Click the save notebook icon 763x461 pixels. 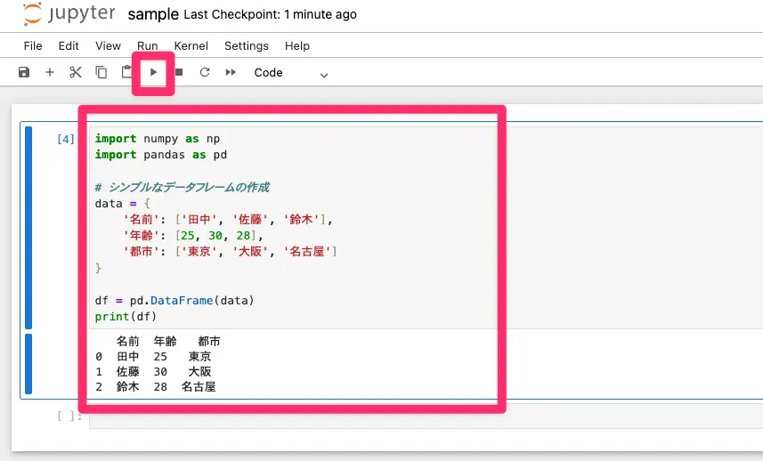tap(24, 72)
